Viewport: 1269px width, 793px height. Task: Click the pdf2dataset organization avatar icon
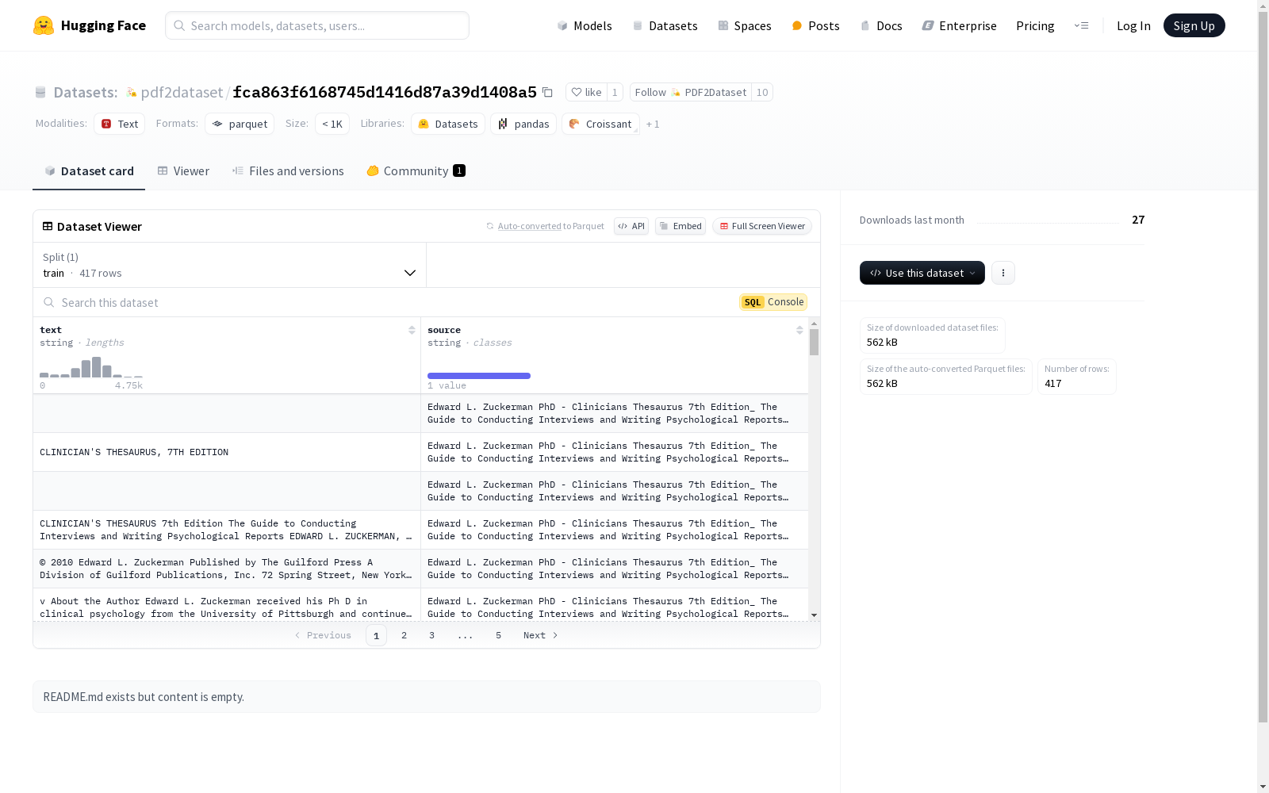[132, 92]
